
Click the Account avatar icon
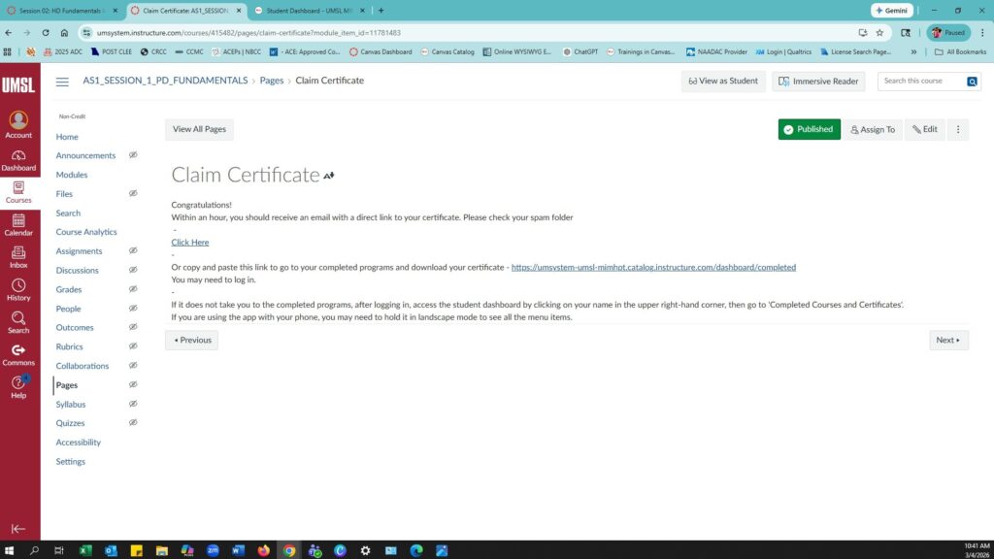(18, 122)
